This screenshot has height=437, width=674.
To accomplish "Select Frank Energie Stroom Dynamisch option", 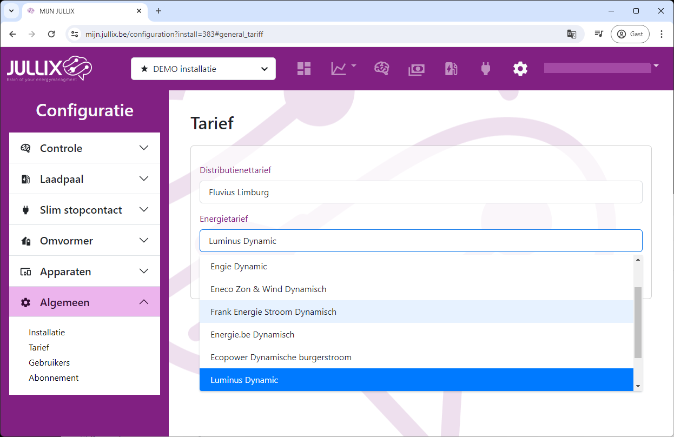I will pos(273,312).
